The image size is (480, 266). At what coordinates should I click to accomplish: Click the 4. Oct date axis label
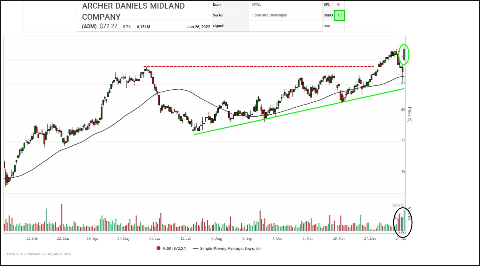277,238
